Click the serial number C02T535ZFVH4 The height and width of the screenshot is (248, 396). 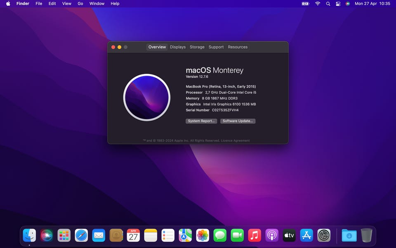(225, 110)
